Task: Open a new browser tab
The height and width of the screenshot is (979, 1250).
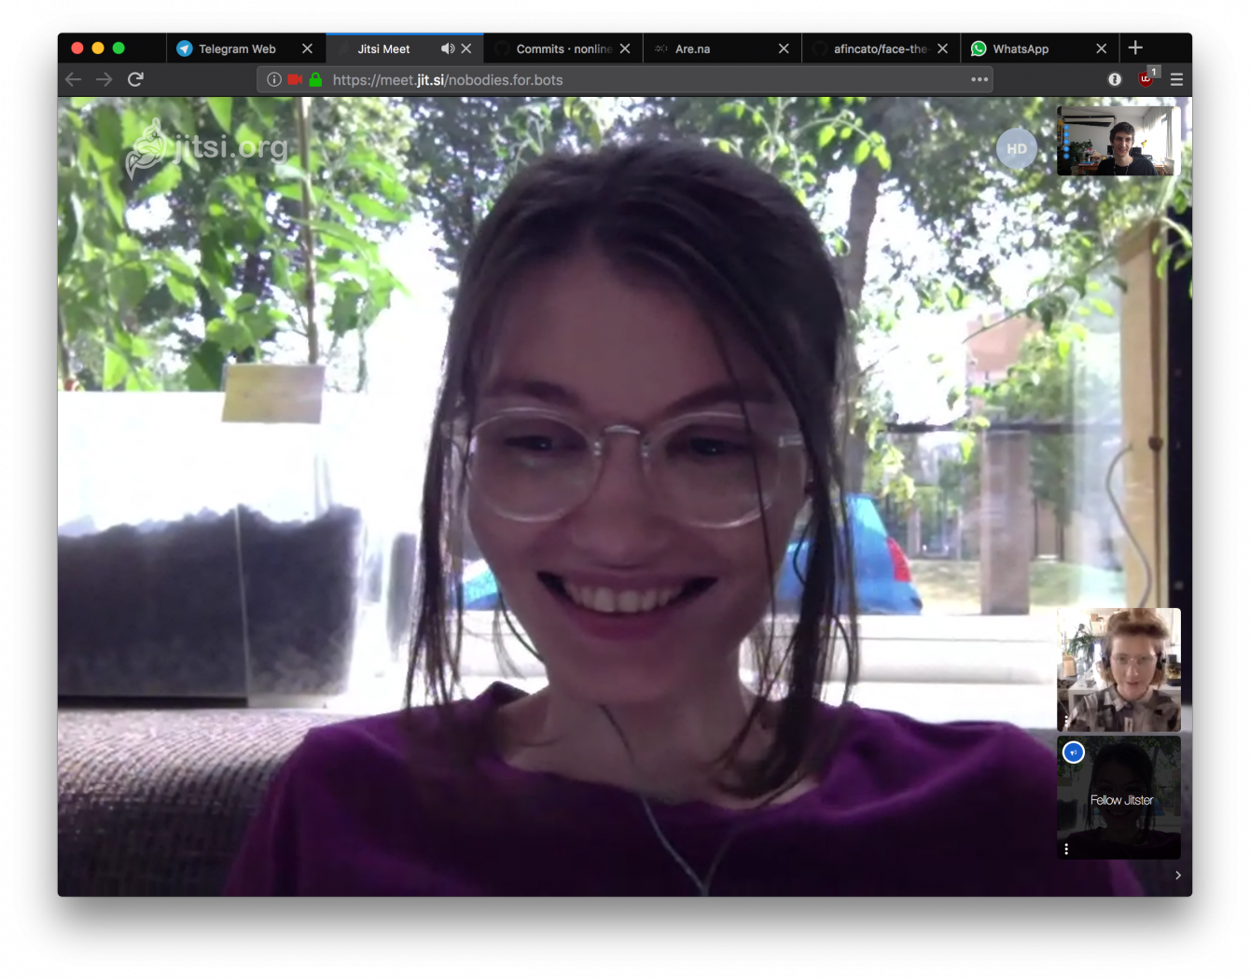Action: (1135, 48)
